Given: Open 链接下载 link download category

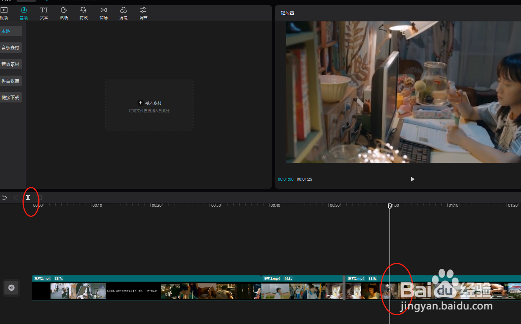Looking at the screenshot, I should point(11,97).
